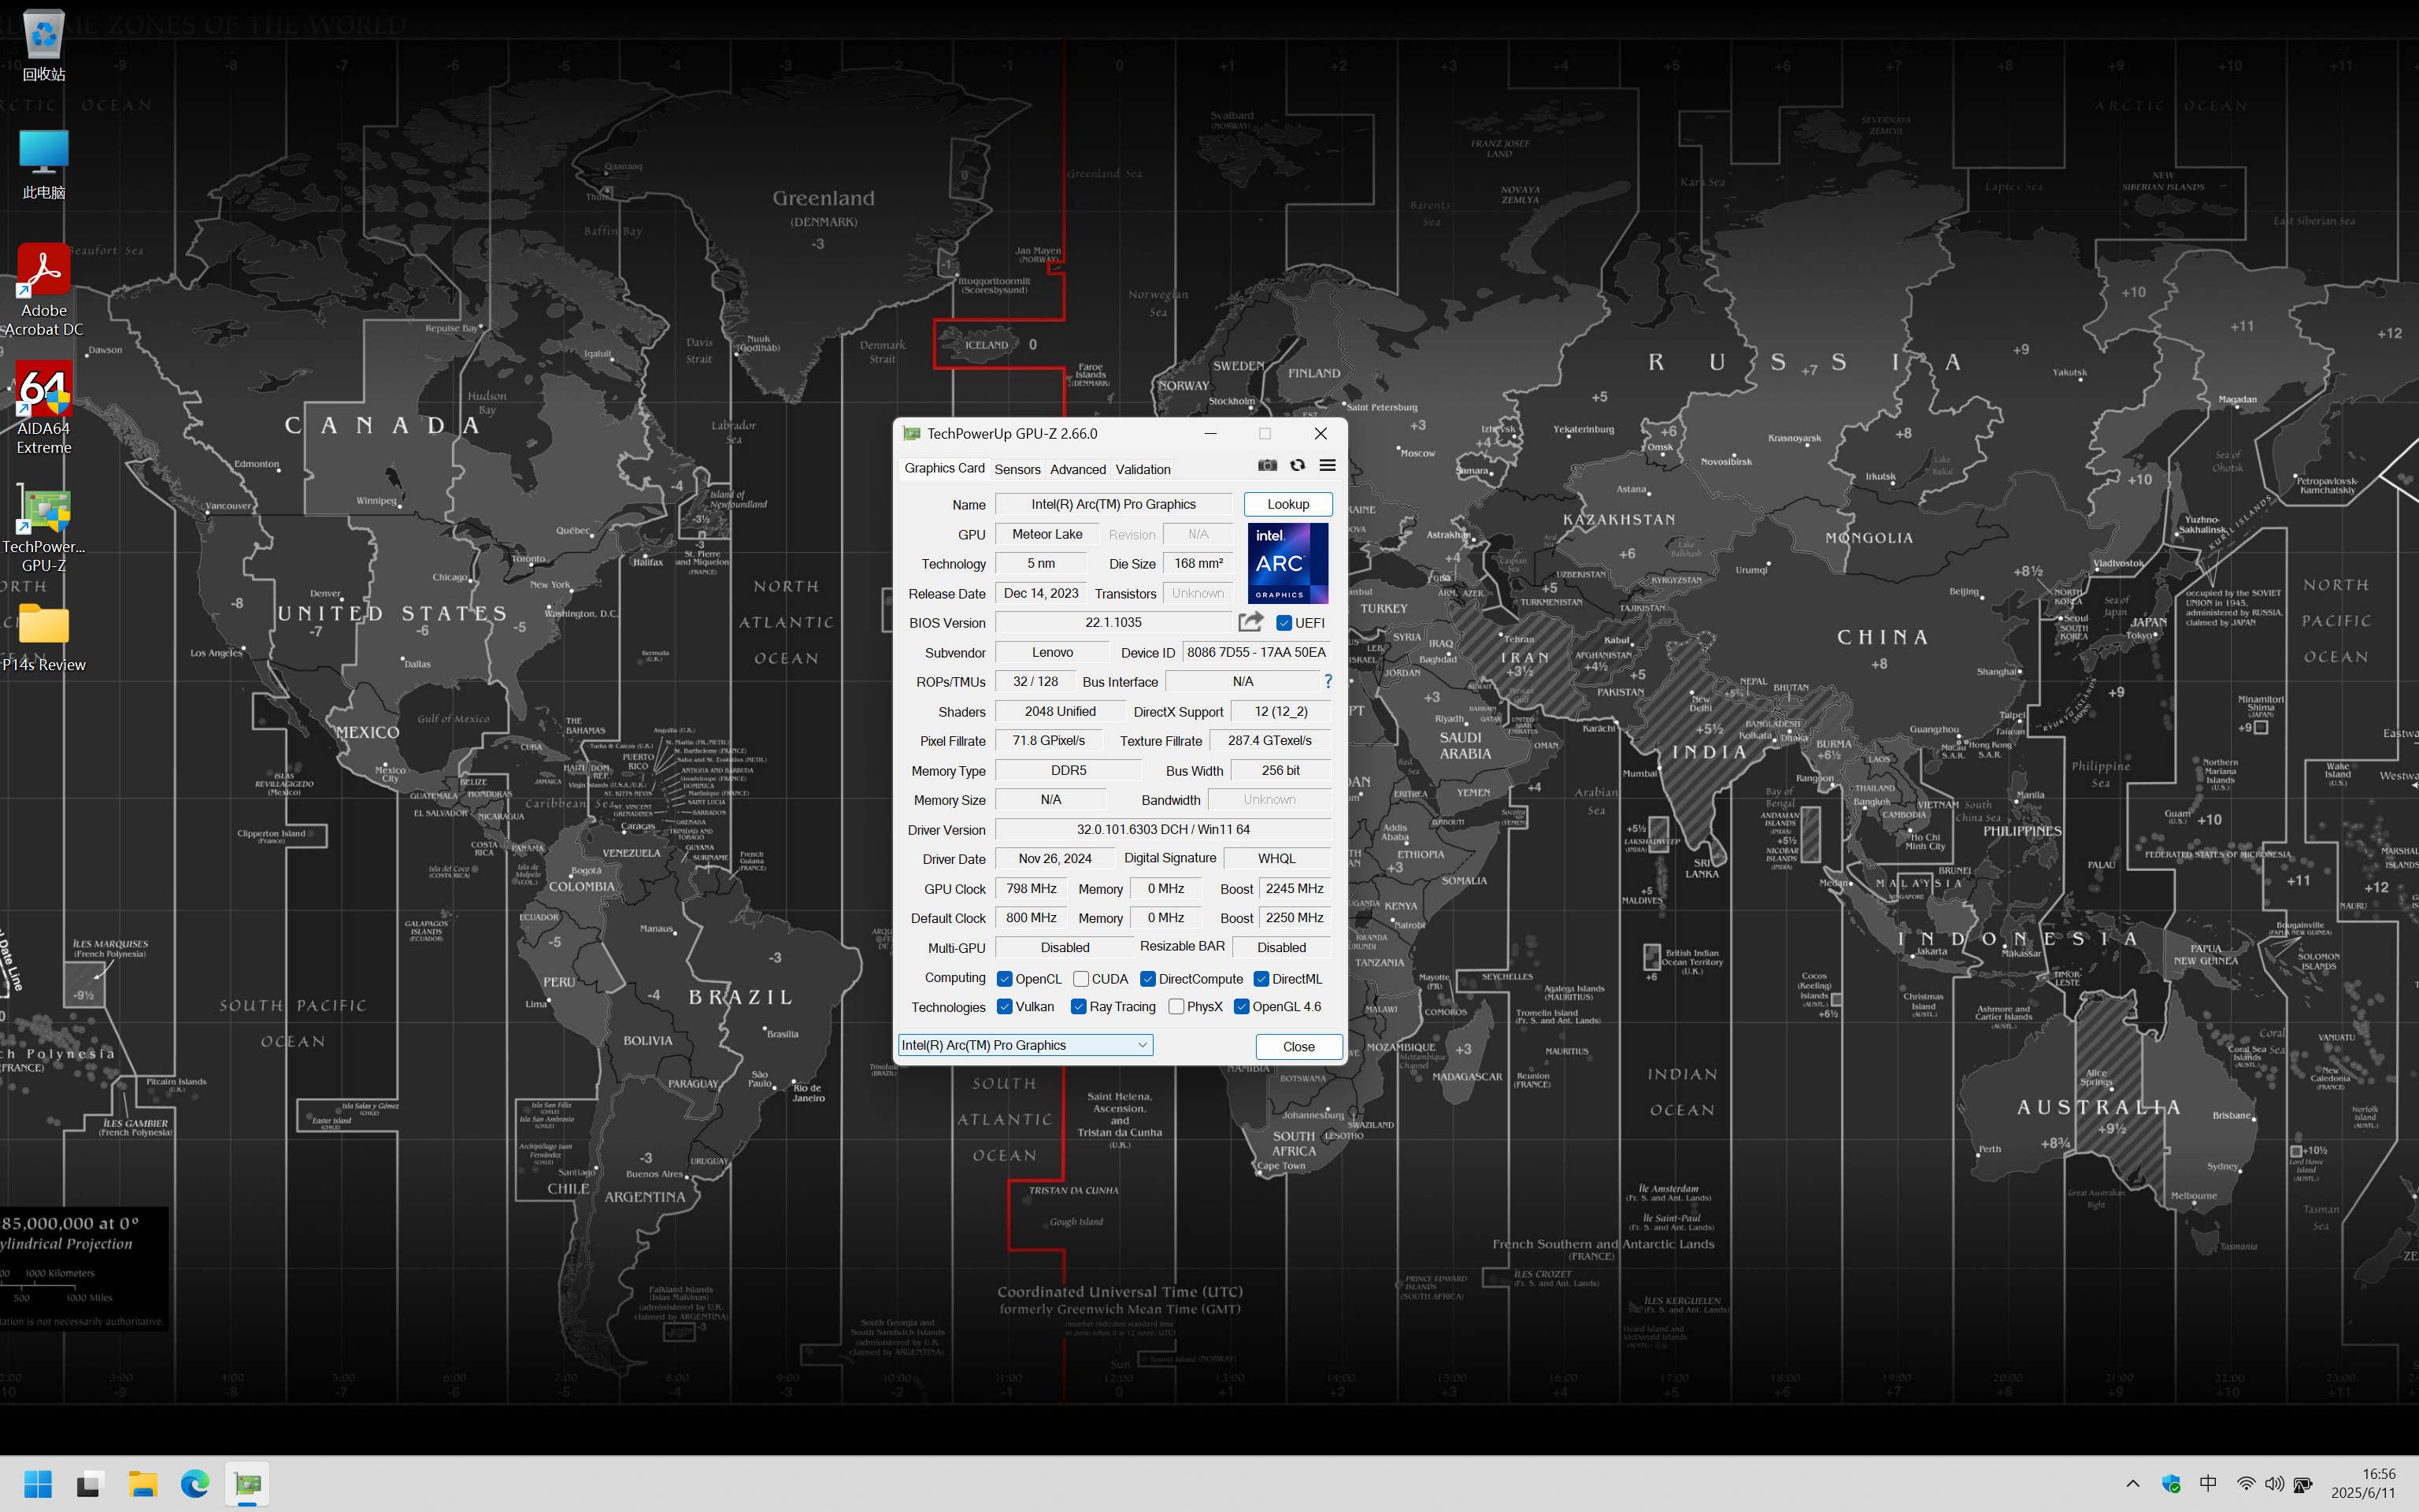
Task: Toggle the Ray Tracing checkbox
Action: pos(1079,1007)
